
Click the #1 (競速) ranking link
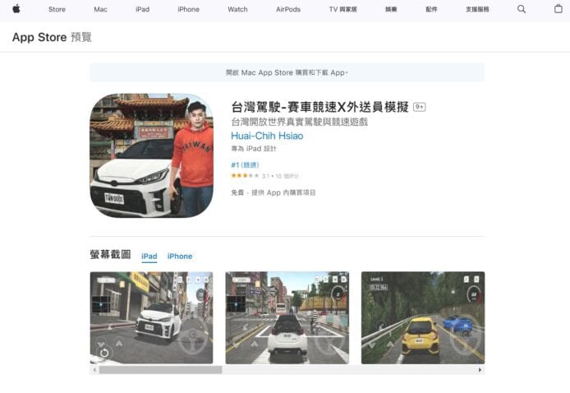245,164
